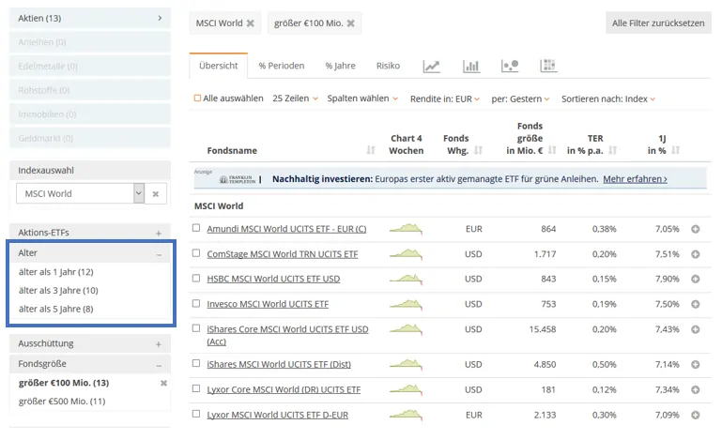Viewport: 722px width, 440px height.
Task: View Amundi MSCI World 4-week chart thumbnail
Action: coord(406,229)
